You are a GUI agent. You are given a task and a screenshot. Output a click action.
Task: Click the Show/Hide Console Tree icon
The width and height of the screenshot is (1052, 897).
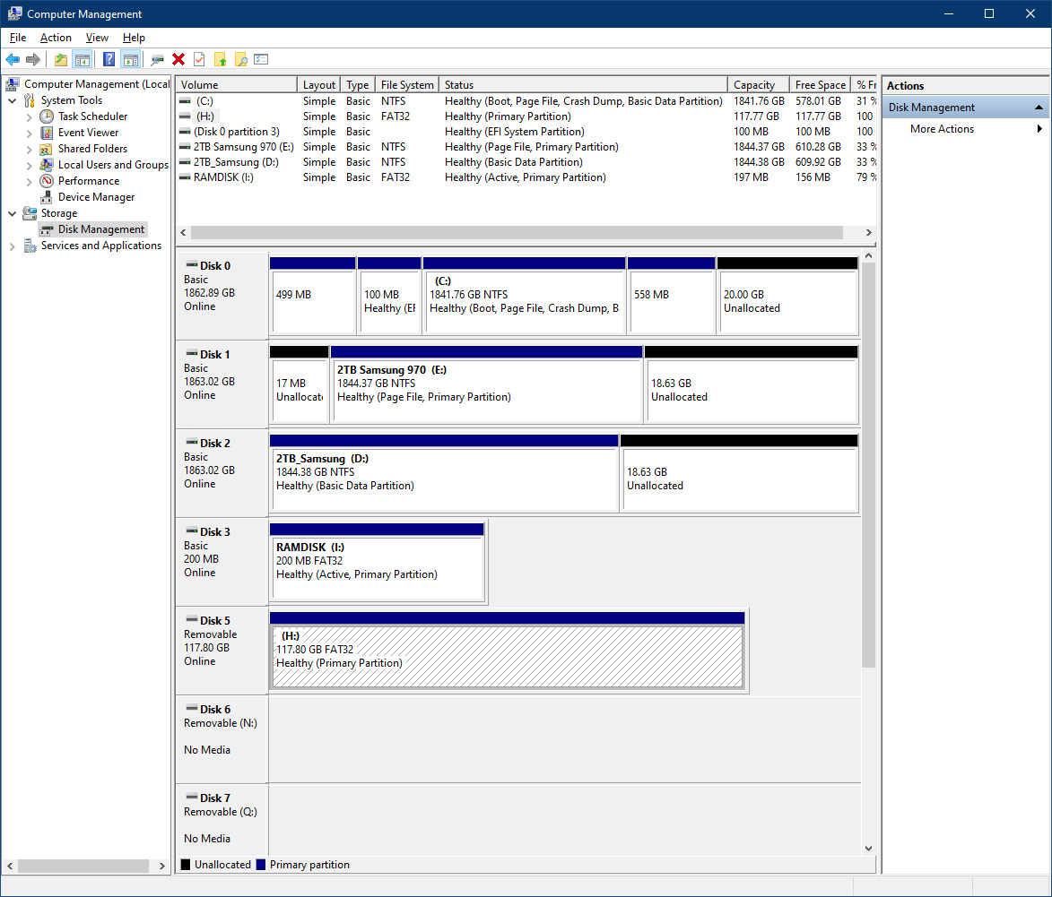coord(83,59)
